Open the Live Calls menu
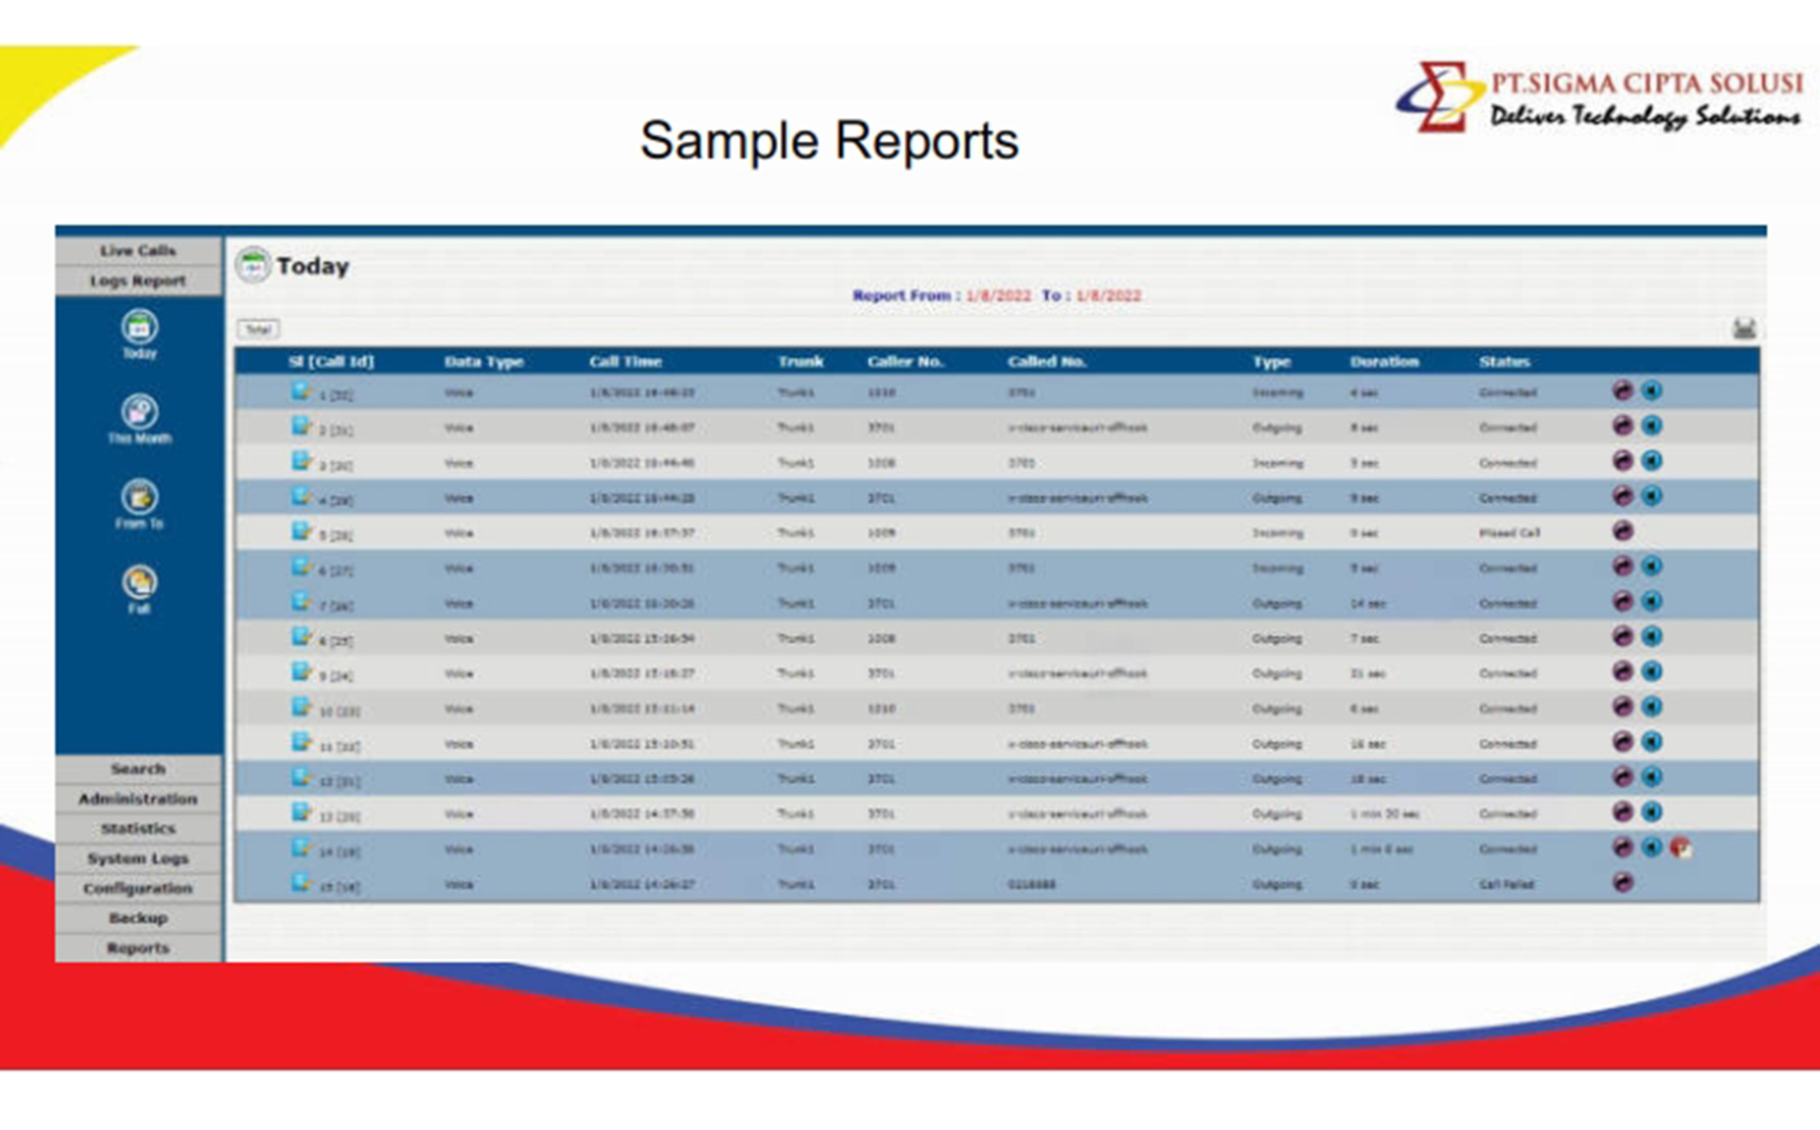The image size is (1820, 1130). [138, 250]
